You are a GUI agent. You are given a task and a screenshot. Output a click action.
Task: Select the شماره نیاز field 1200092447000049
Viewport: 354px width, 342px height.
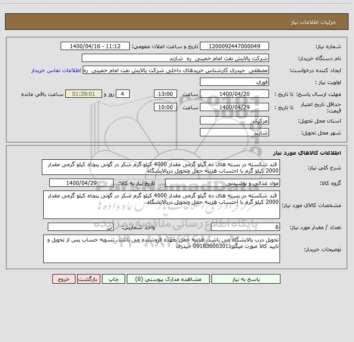click(234, 46)
